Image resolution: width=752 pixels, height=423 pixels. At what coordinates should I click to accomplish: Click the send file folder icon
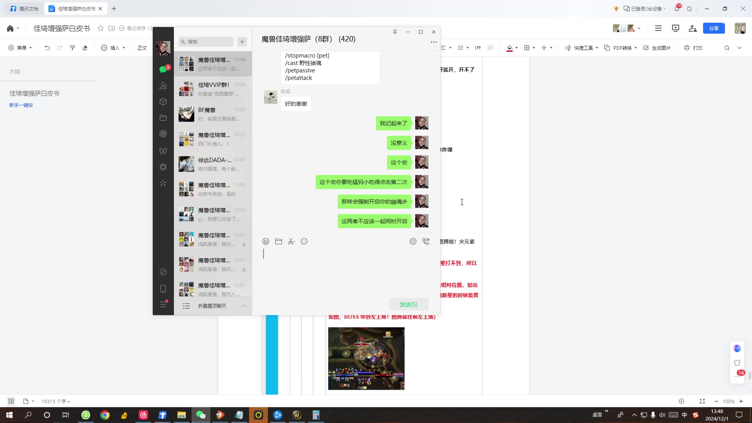278,241
